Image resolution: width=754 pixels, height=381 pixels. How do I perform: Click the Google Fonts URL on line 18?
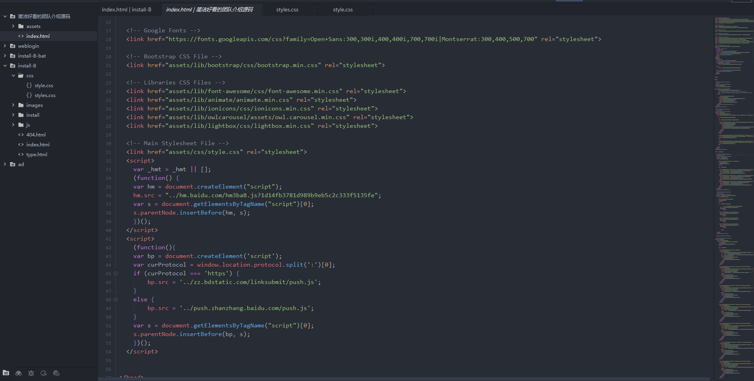pyautogui.click(x=351, y=39)
